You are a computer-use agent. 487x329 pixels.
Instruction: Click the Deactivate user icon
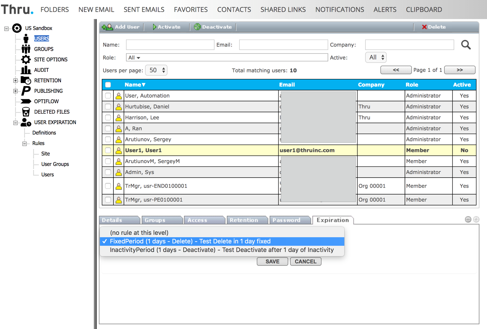197,27
